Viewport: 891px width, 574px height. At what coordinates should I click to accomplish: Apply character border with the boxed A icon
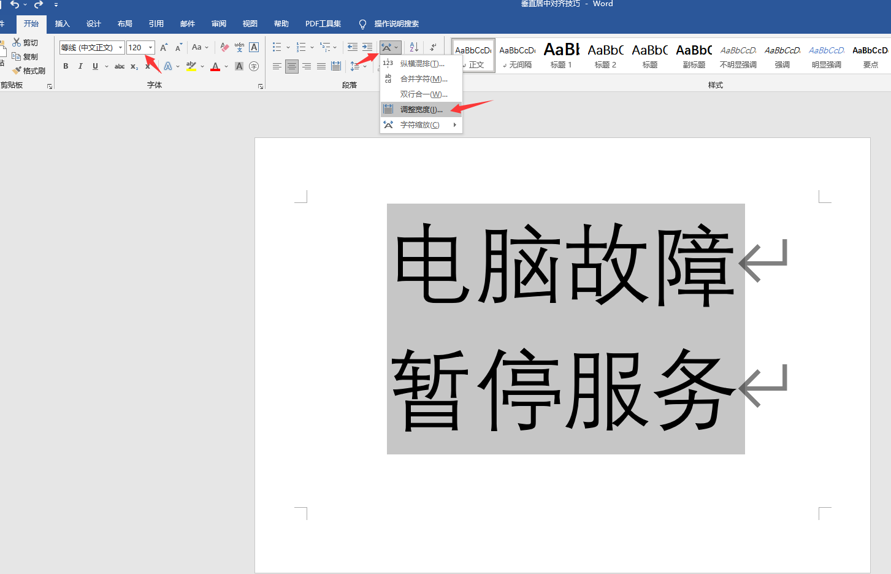(254, 47)
